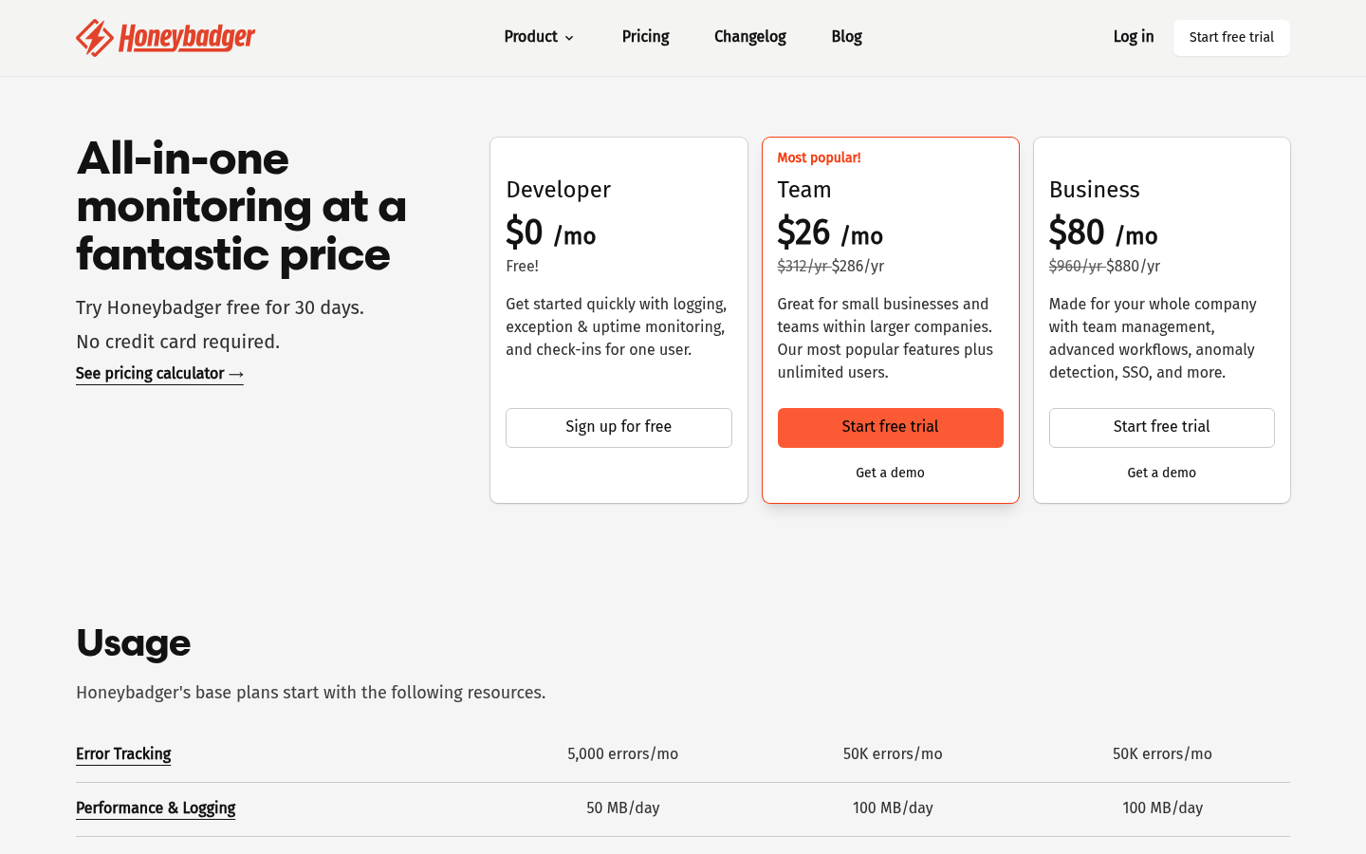The image size is (1366, 854).
Task: Visit the Blog link in header
Action: click(x=846, y=37)
